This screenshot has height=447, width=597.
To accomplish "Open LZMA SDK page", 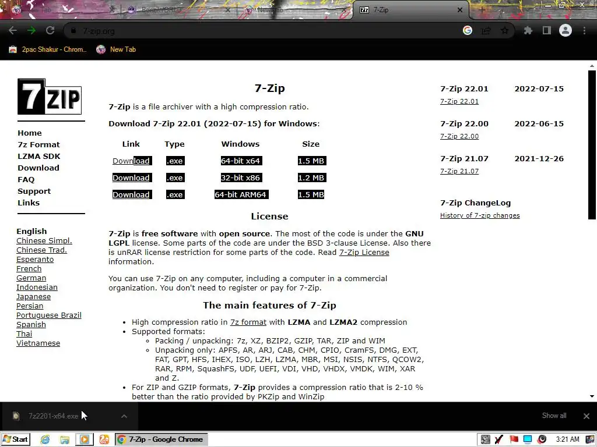I will click(39, 156).
